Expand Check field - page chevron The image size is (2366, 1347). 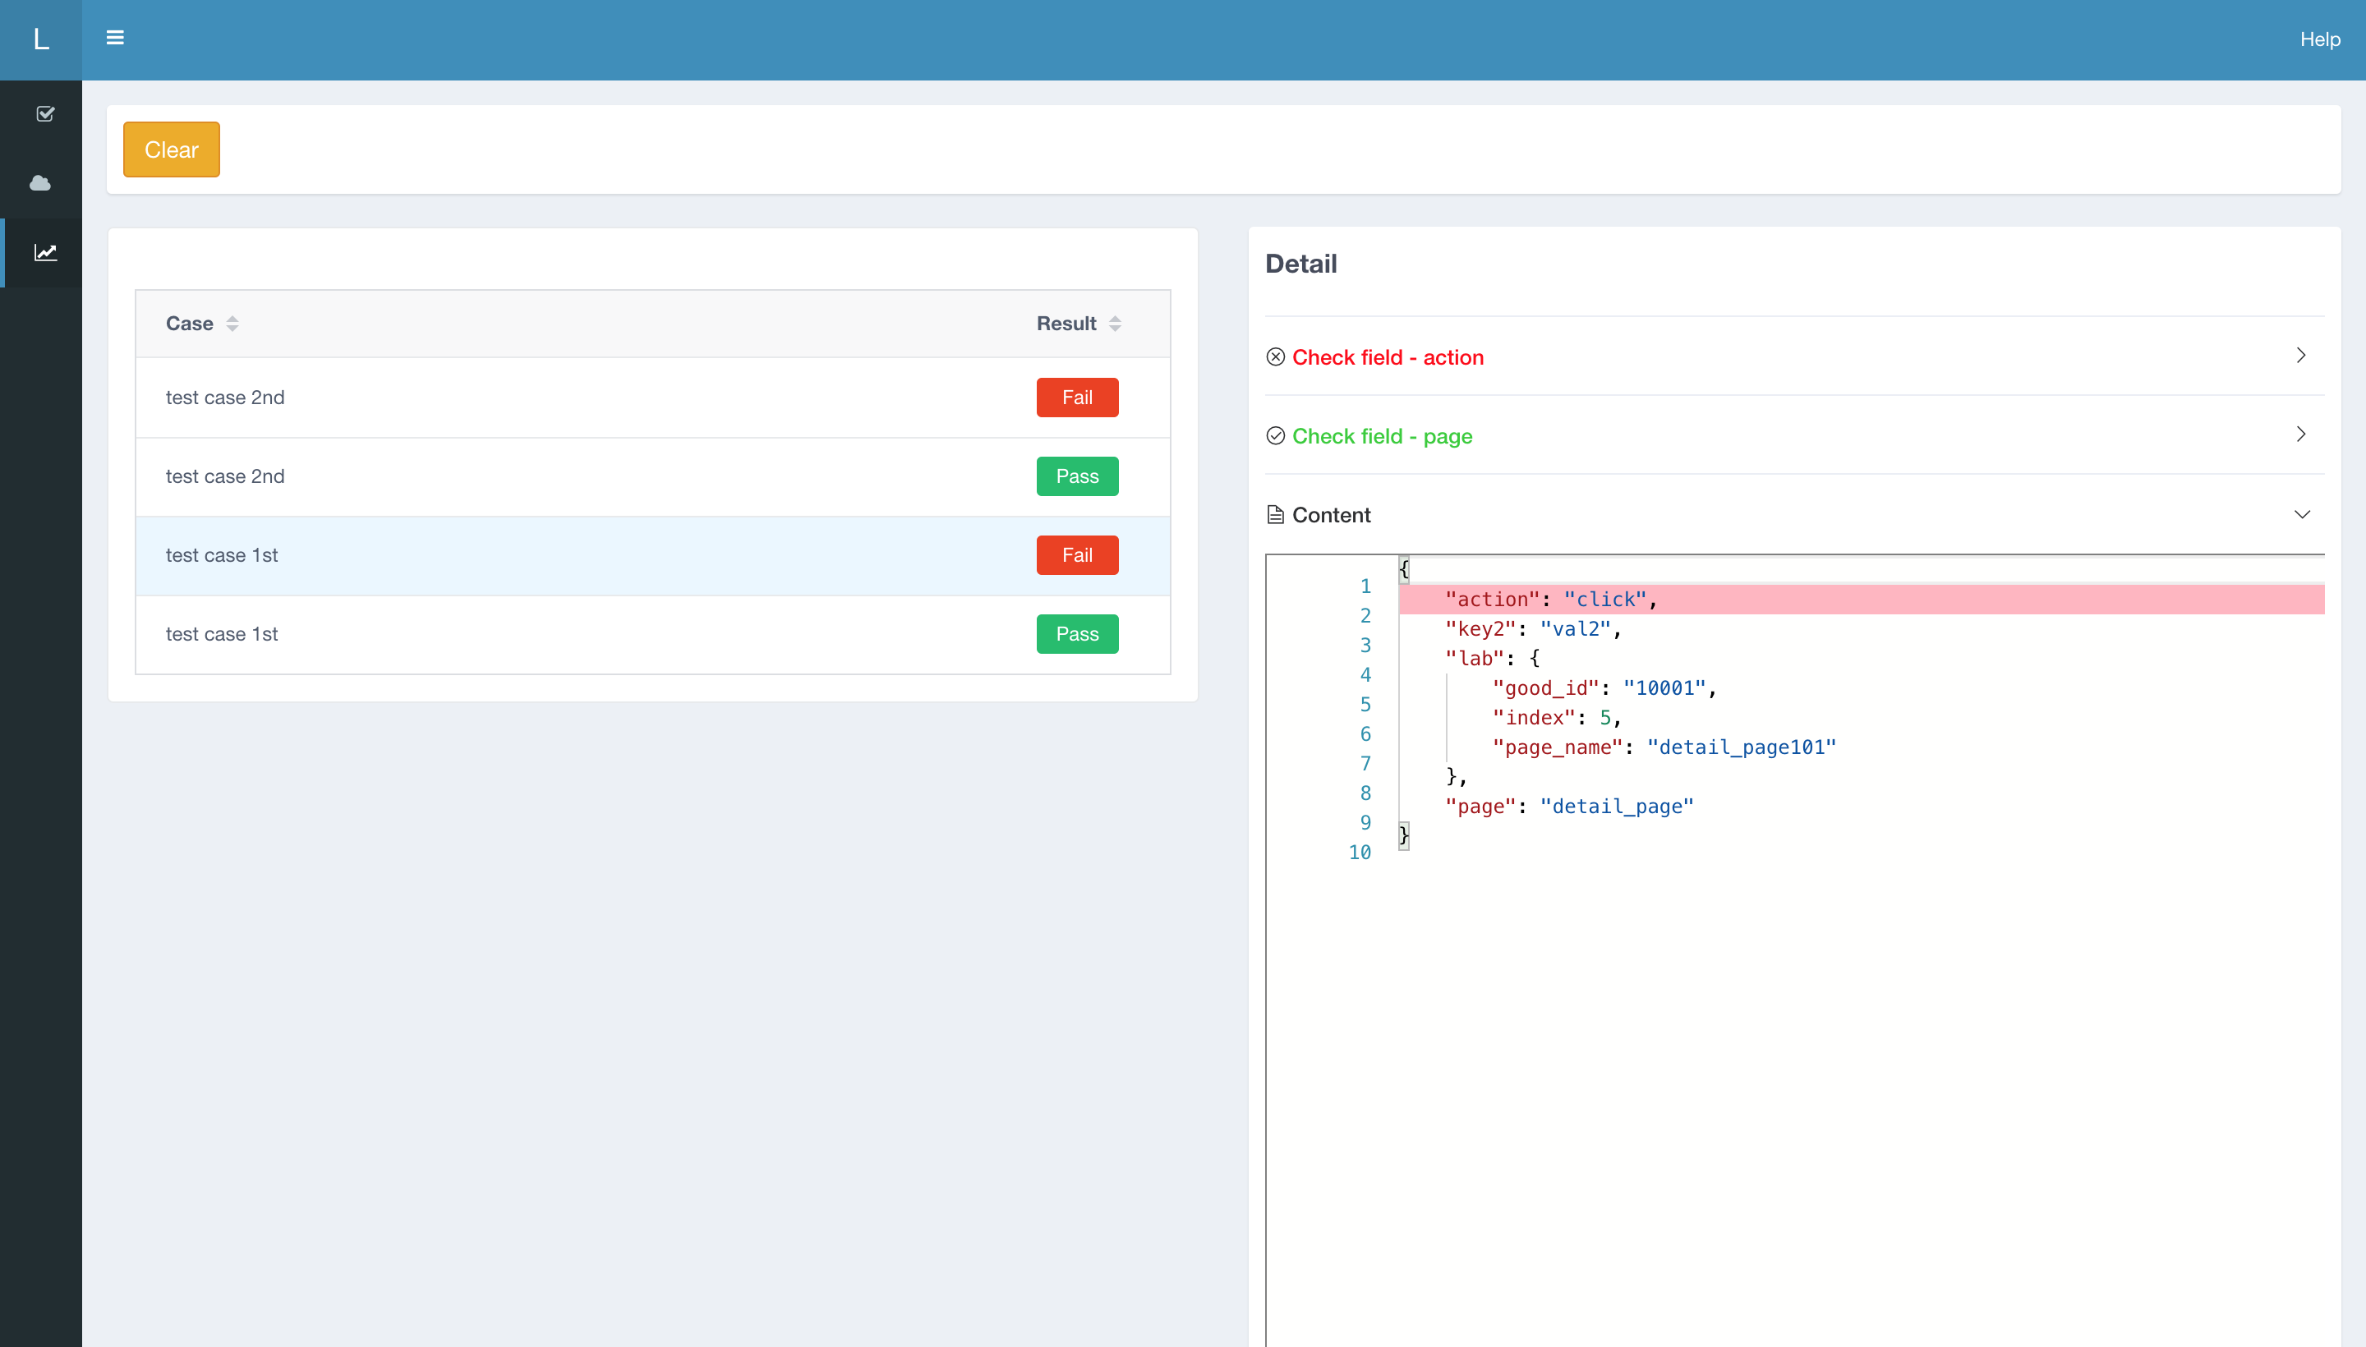point(2300,434)
